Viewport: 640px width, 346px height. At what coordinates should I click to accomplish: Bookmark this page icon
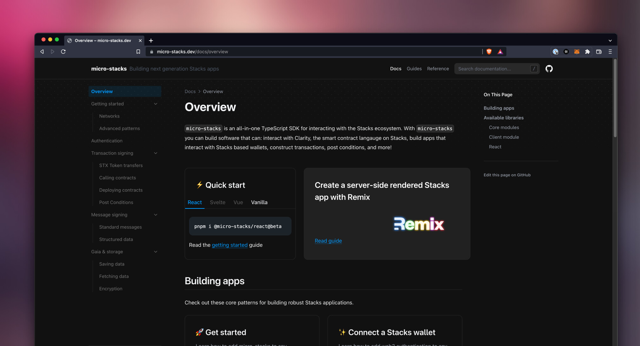tap(138, 52)
